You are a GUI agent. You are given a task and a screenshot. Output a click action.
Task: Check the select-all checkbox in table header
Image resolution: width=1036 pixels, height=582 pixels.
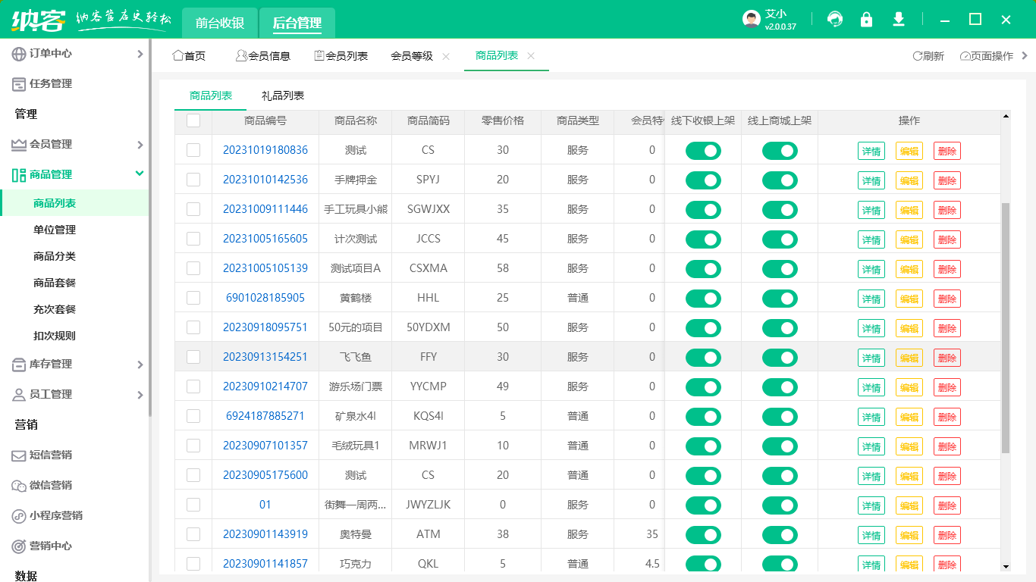[x=194, y=120]
